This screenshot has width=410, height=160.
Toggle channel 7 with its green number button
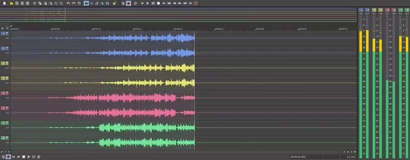3,123
